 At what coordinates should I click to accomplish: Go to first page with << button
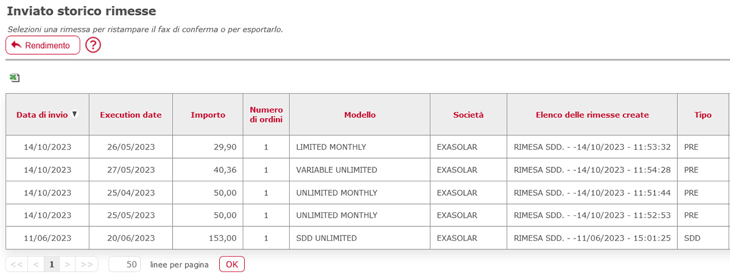point(17,264)
